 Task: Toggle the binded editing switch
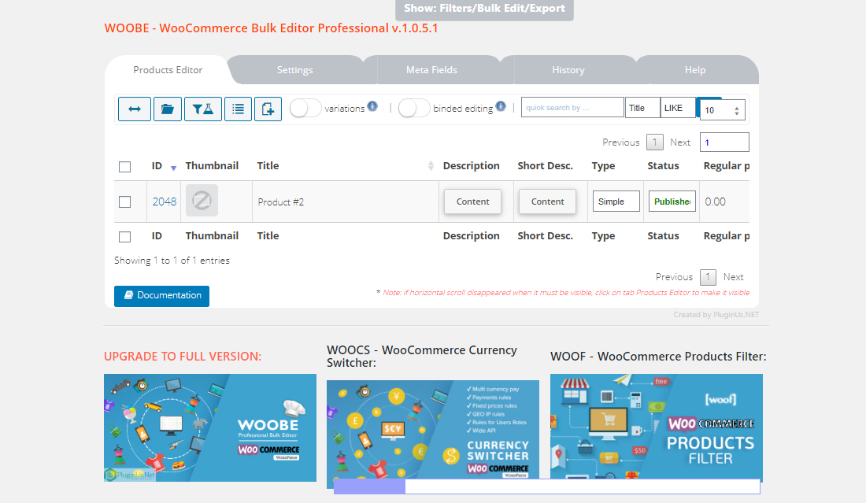(x=414, y=108)
